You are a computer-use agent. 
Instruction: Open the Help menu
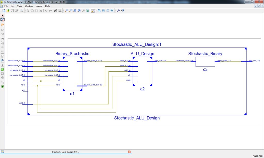coord(47,6)
